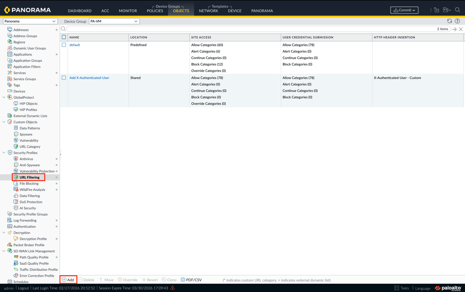Viewport: 465px width, 292px height.
Task: Open the DEVICE tab
Action: pyautogui.click(x=235, y=11)
